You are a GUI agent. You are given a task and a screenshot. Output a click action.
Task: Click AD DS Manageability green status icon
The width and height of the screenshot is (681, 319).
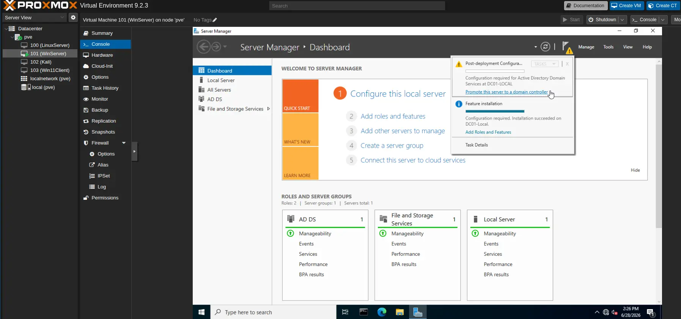291,233
